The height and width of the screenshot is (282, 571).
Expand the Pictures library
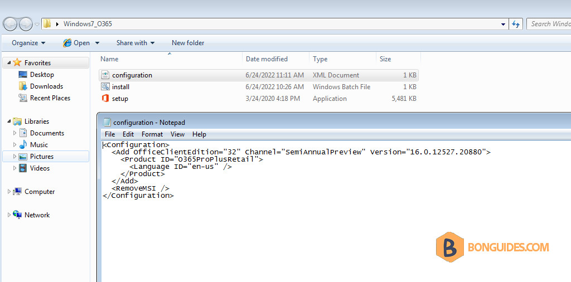(14, 157)
